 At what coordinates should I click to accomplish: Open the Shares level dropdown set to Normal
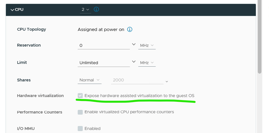pyautogui.click(x=89, y=80)
